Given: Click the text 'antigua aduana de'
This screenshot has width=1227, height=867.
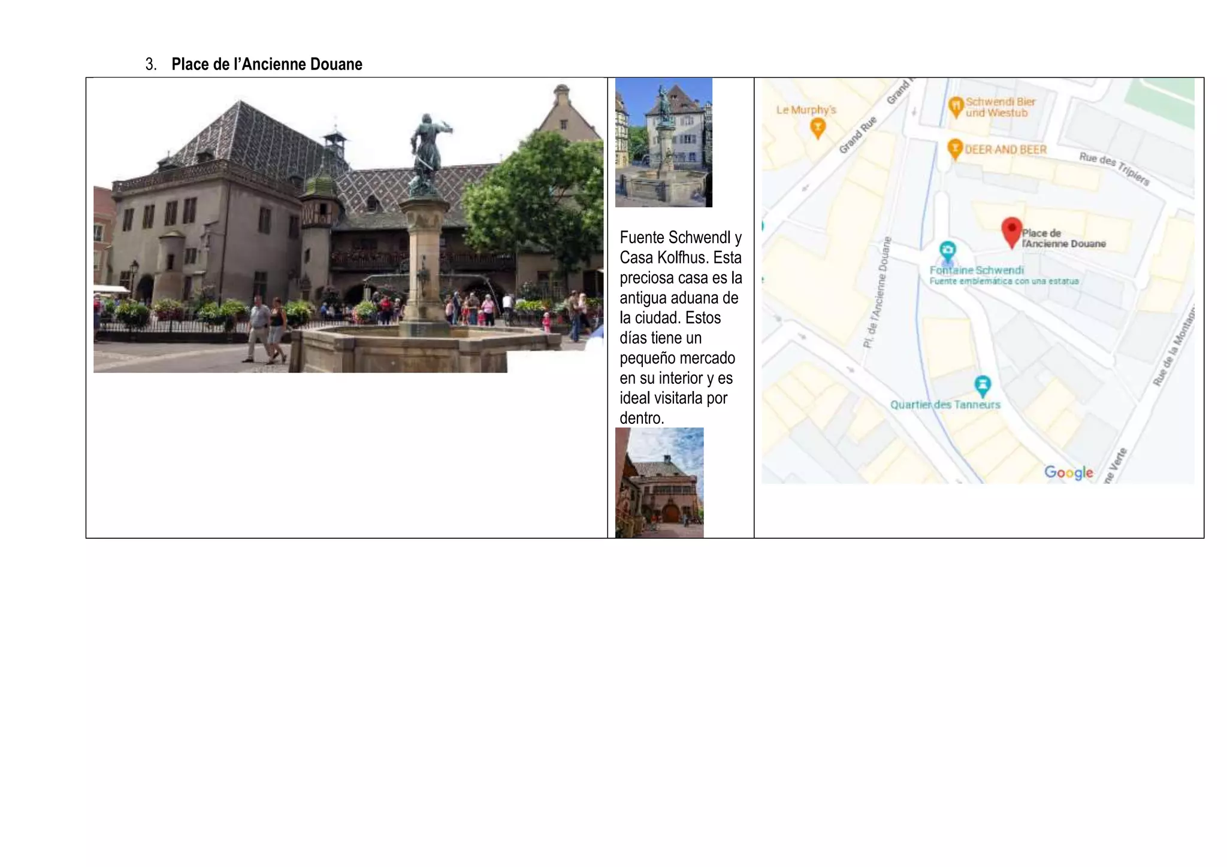Looking at the screenshot, I should click(x=679, y=298).
